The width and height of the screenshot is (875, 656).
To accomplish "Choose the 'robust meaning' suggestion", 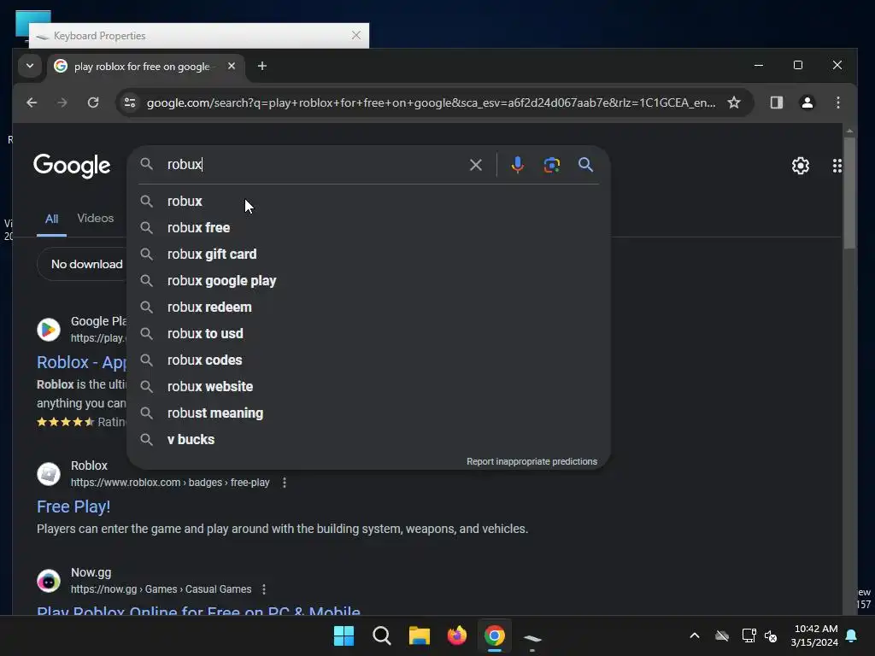I will pos(368,413).
